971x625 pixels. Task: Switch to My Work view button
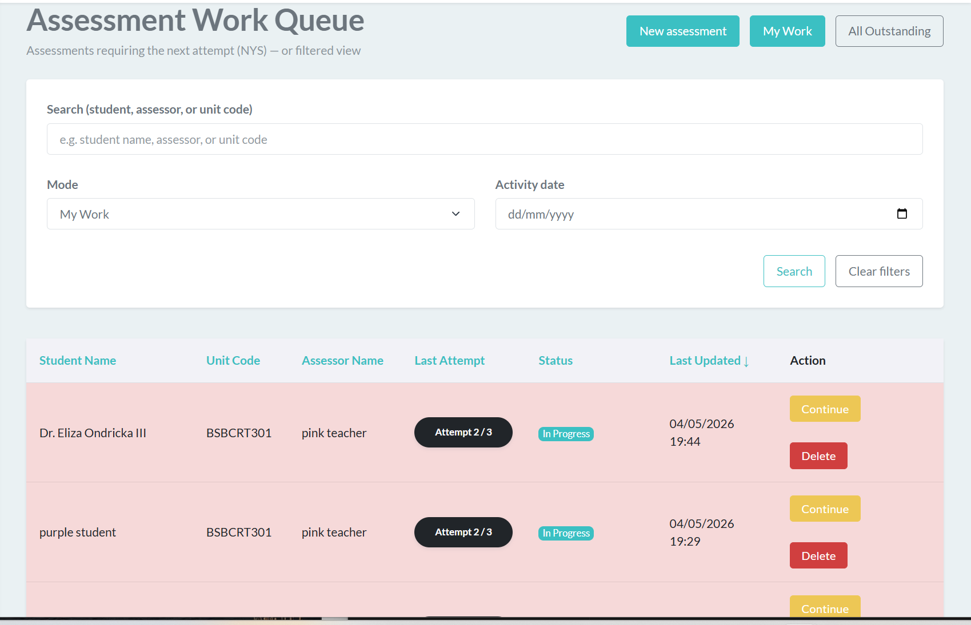788,31
